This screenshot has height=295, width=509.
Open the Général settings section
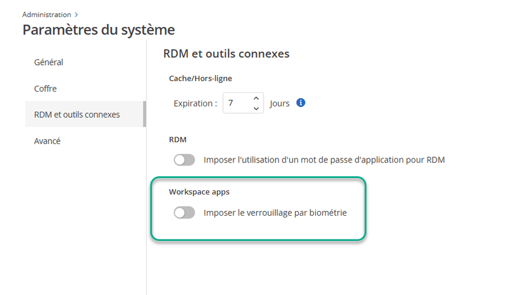tap(49, 62)
